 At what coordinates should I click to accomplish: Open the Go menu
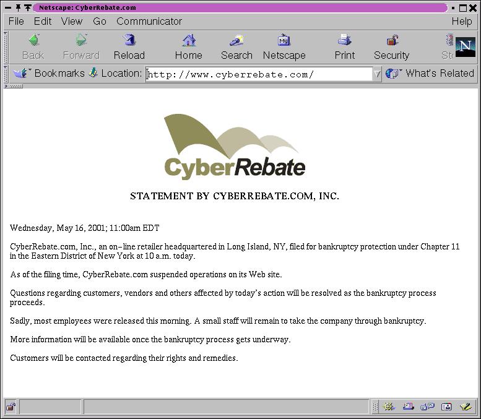tap(100, 21)
